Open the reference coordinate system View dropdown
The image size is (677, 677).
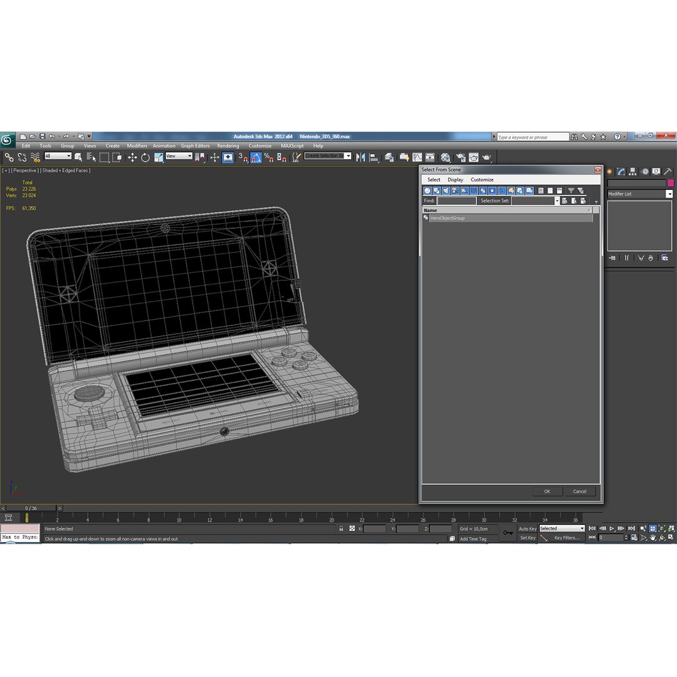179,156
